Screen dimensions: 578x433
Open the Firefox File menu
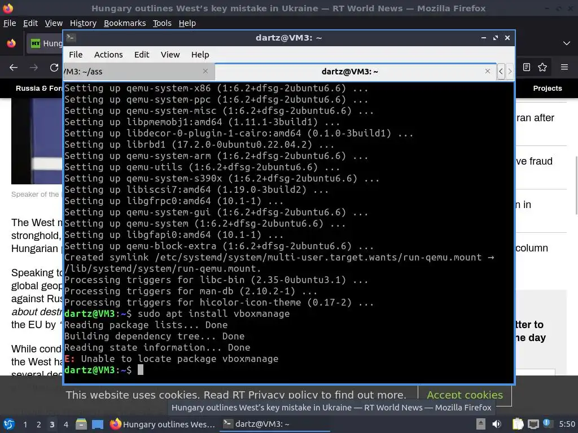pos(10,23)
